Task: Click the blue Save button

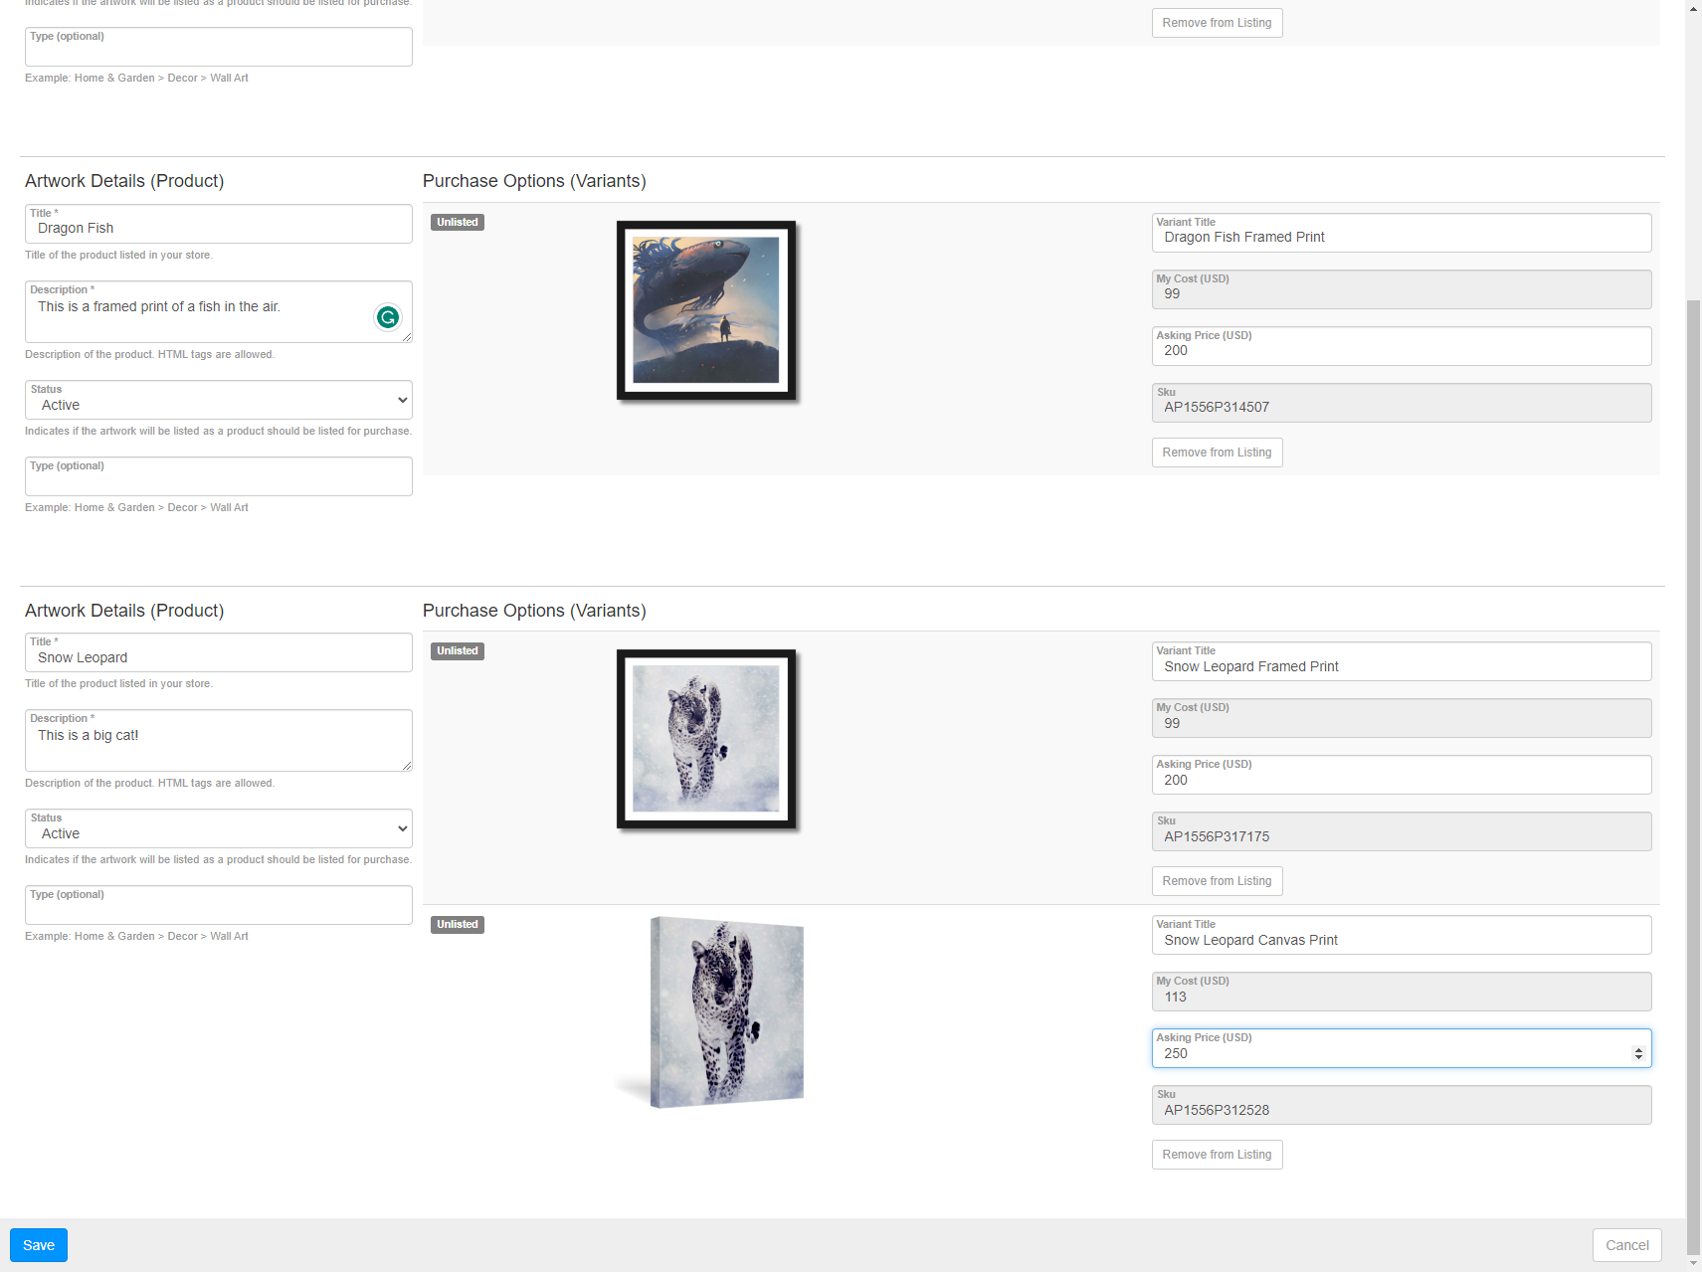Action: 39,1245
